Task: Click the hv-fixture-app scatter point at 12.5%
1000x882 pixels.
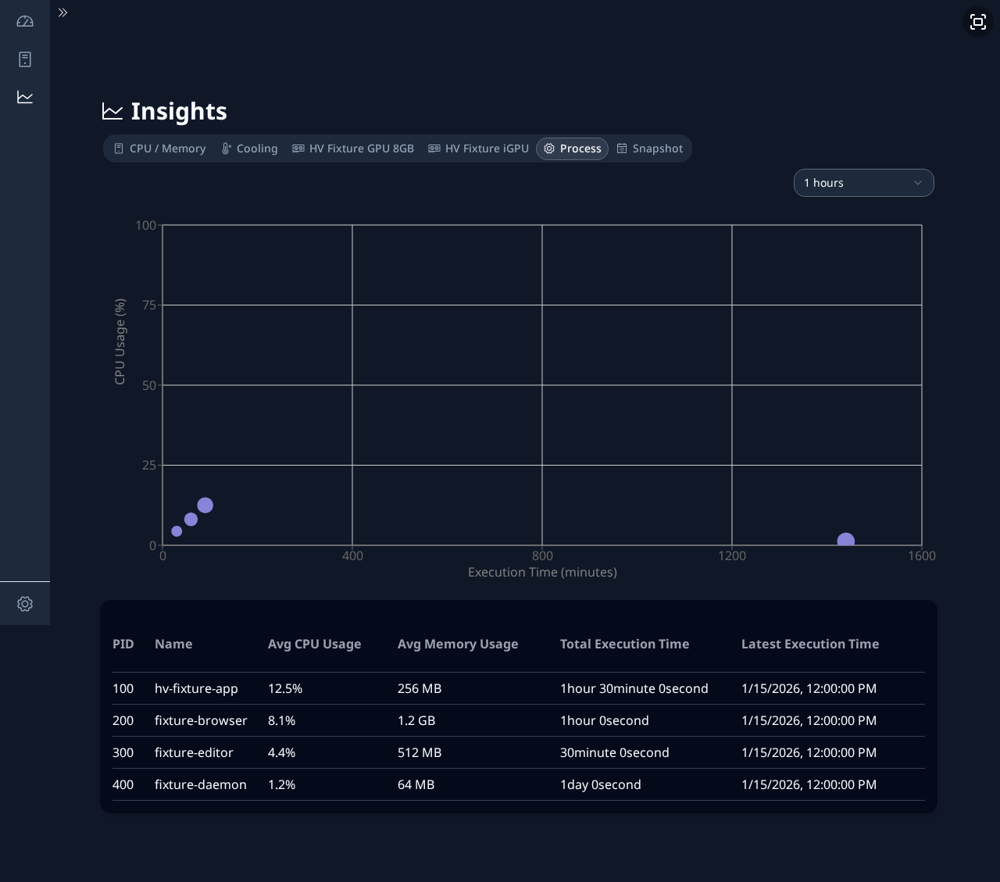Action: (x=205, y=505)
